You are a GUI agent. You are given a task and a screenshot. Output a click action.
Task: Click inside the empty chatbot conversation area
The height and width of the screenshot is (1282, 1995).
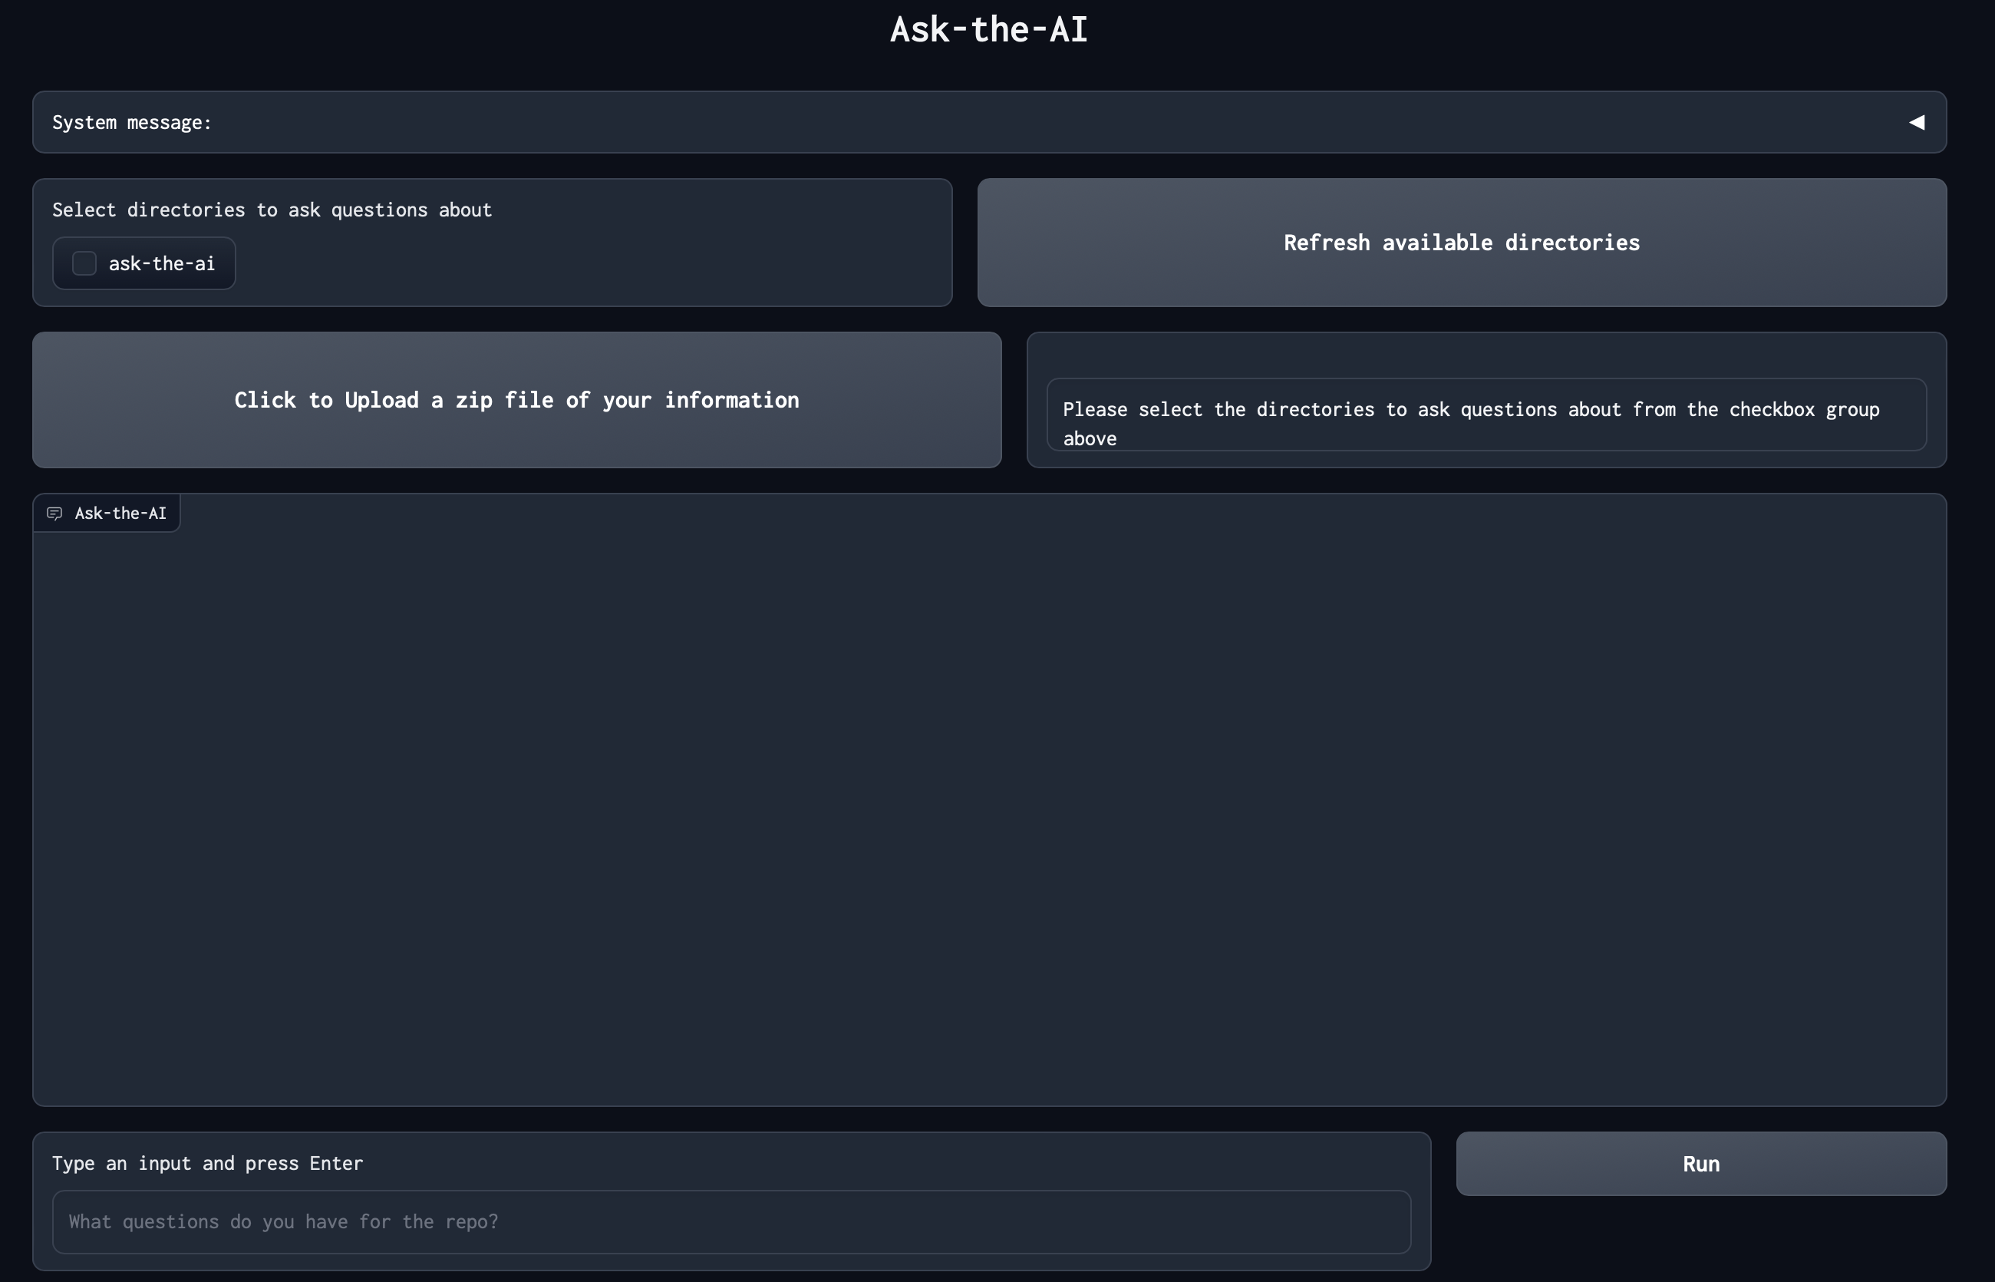[x=988, y=816]
